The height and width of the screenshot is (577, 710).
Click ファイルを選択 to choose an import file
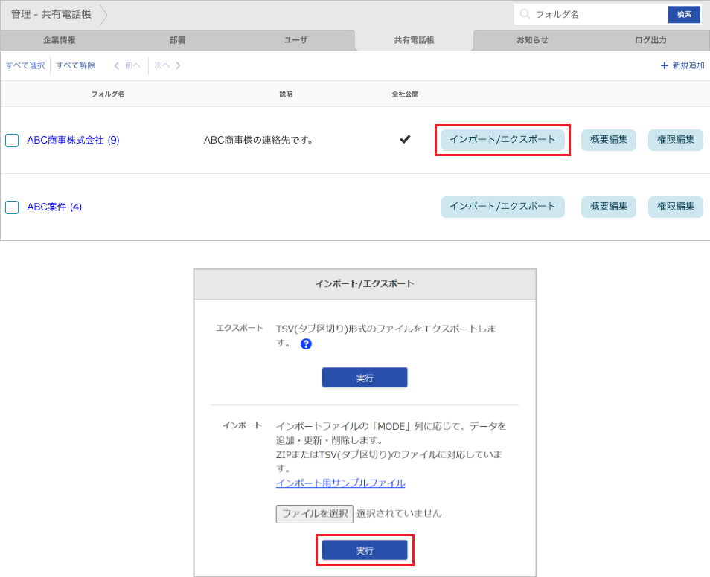pos(314,514)
